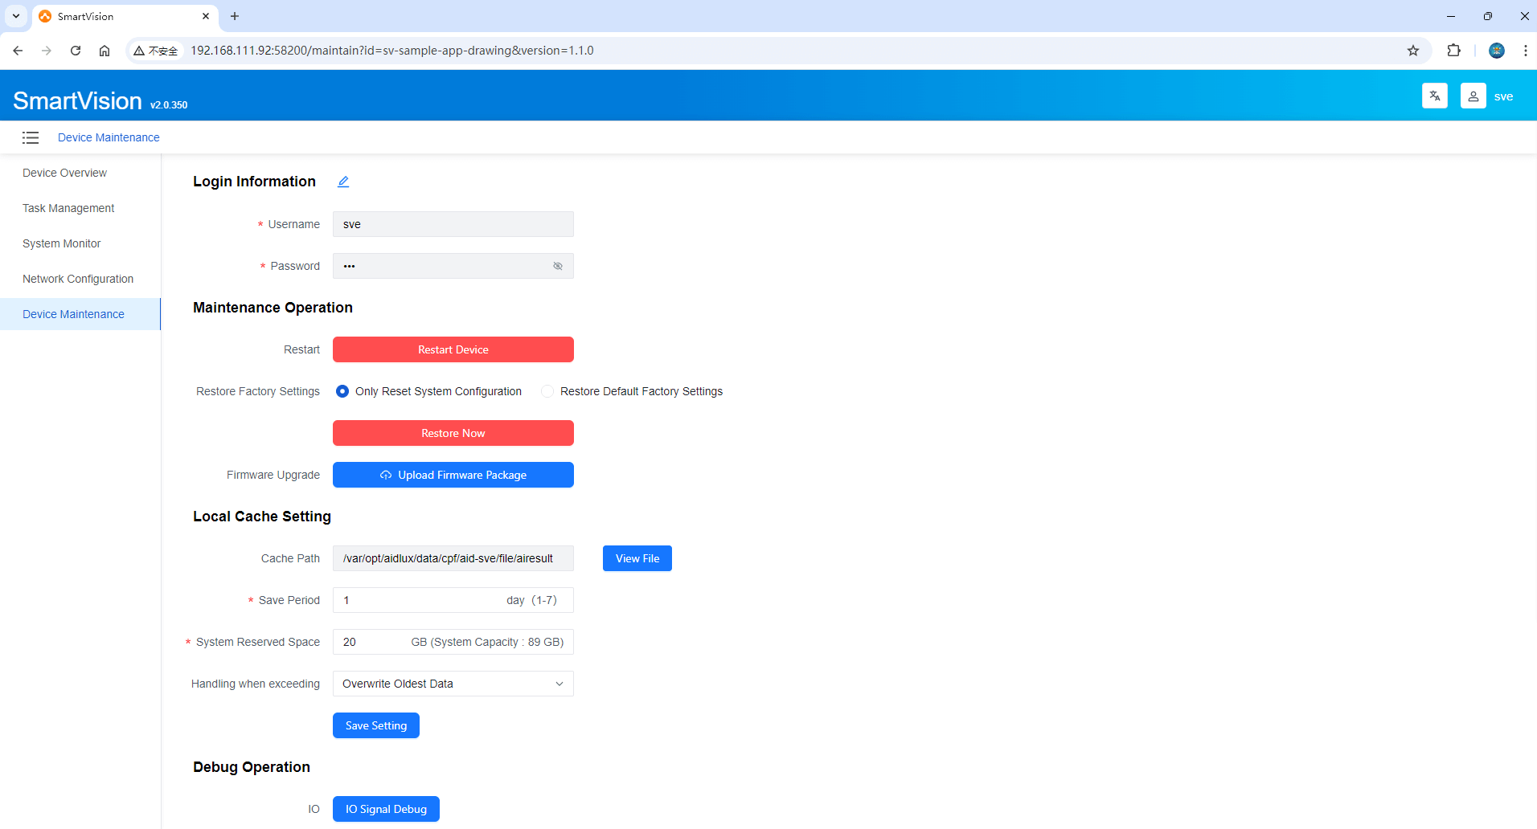Image resolution: width=1537 pixels, height=829 pixels.
Task: Click the Device Maintenance breadcrumb link
Action: click(109, 137)
